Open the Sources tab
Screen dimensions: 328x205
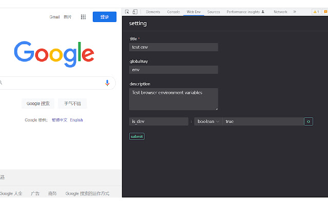(214, 12)
